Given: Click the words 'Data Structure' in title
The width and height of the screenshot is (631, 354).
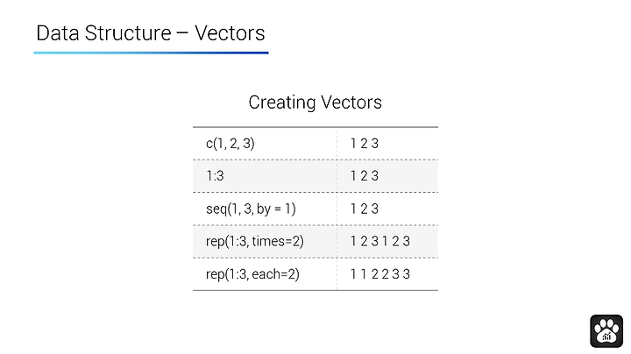Looking at the screenshot, I should tap(103, 33).
